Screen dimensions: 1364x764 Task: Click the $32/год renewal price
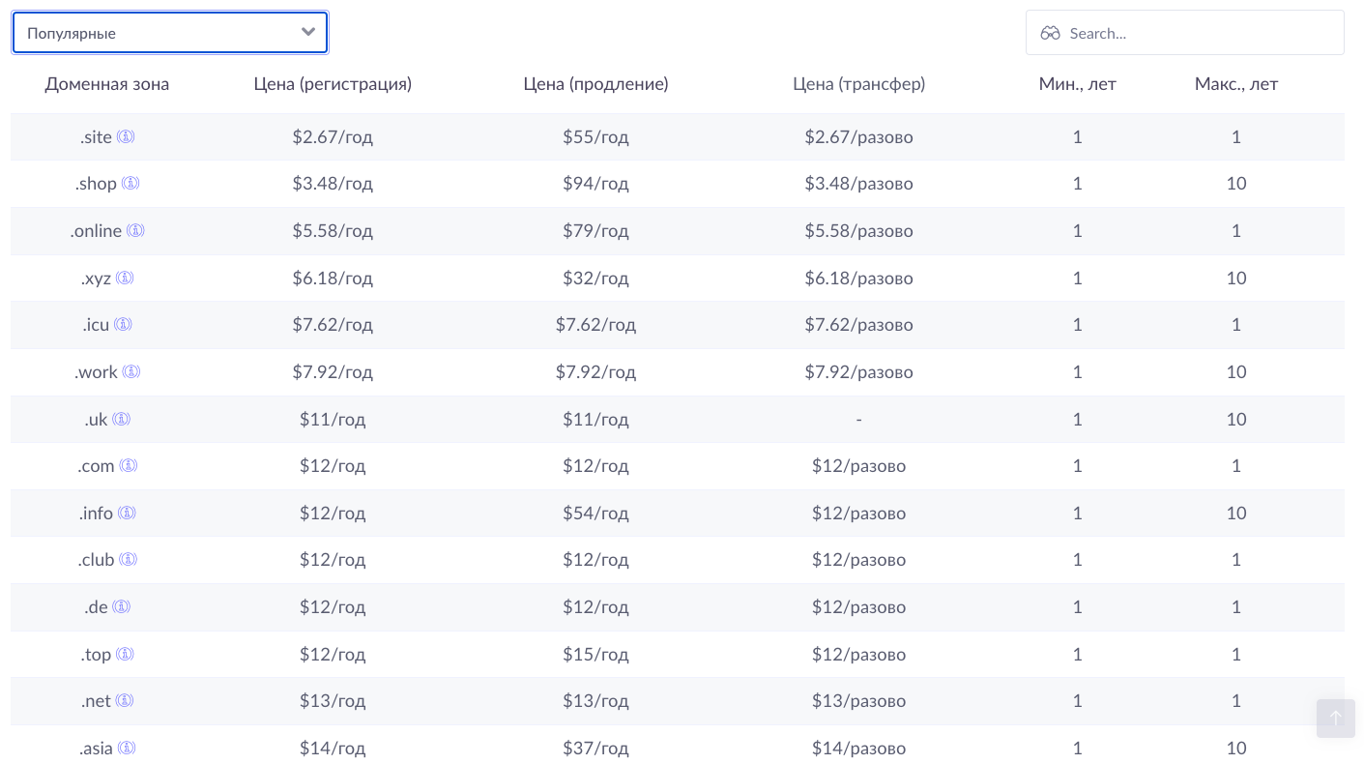point(595,279)
